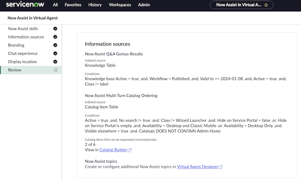Click external link icon beside Virtual Agent Designer
Screen dimensions: 301x181
pyautogui.click(x=221, y=167)
